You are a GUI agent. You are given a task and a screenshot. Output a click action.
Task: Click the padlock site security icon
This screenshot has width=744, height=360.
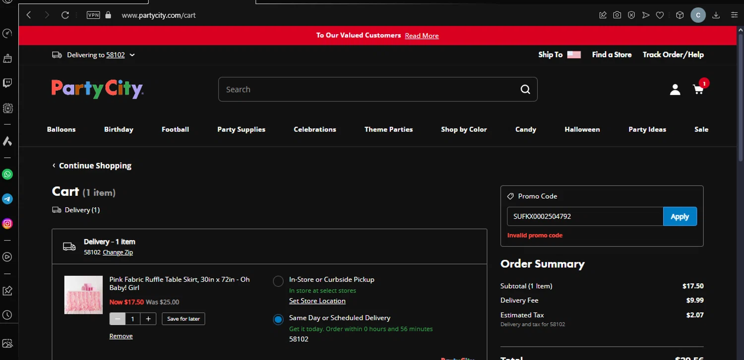point(108,15)
